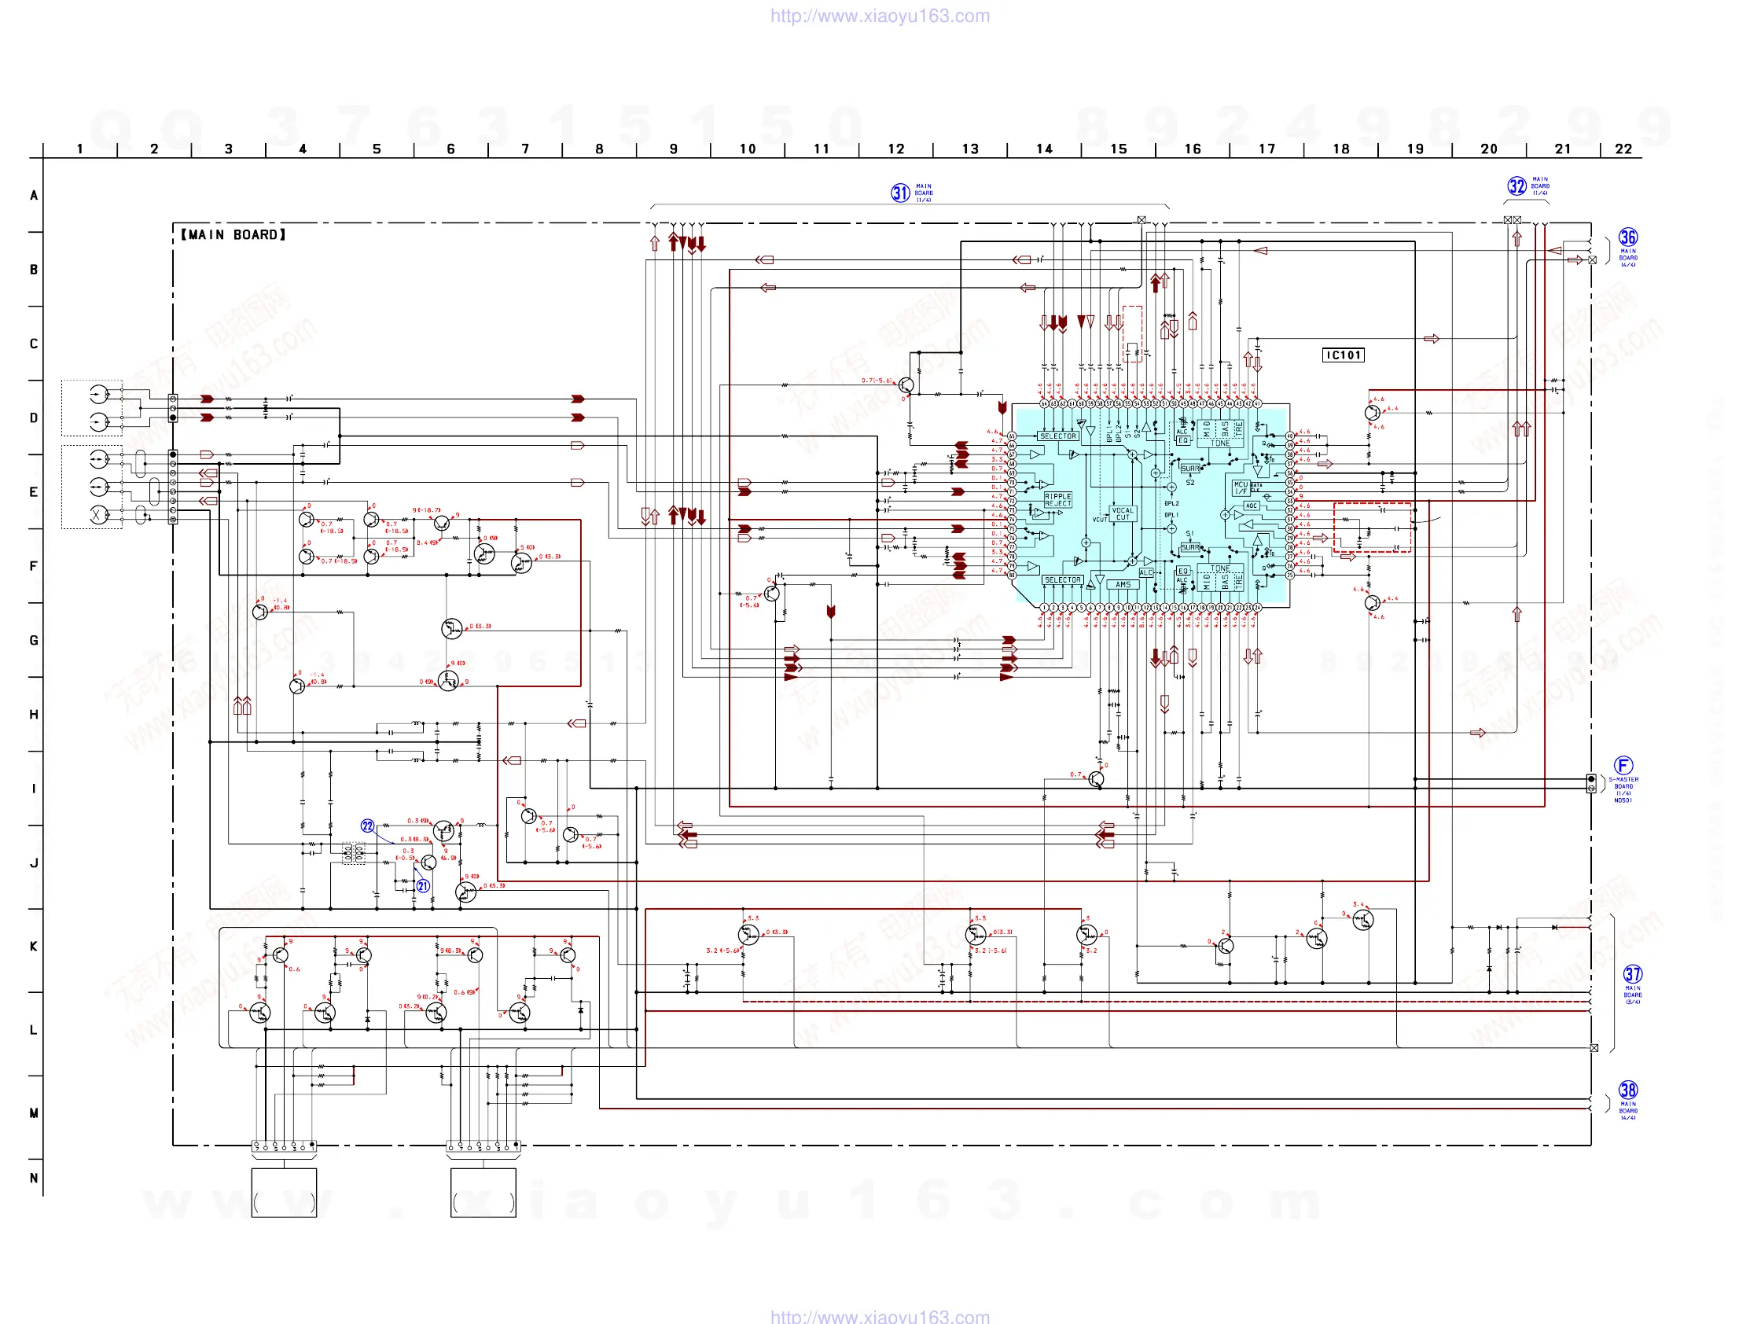
Task: Click the AMS block in the IC
Action: [x=1123, y=584]
